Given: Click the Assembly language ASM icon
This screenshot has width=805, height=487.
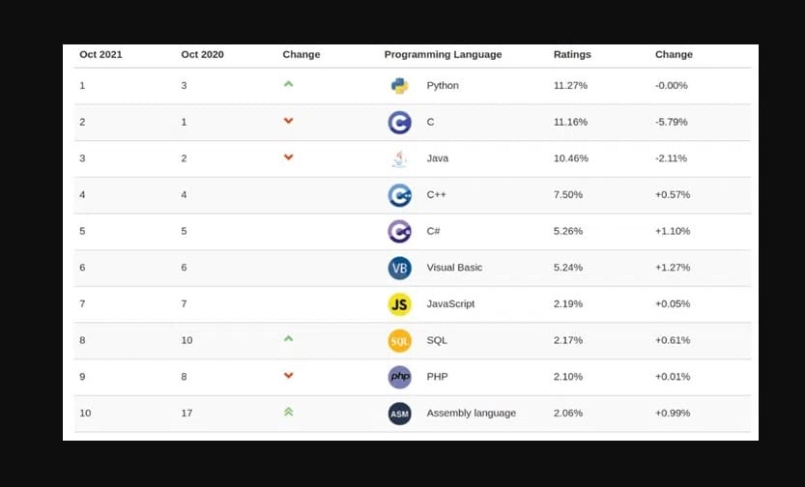Looking at the screenshot, I should pos(399,414).
